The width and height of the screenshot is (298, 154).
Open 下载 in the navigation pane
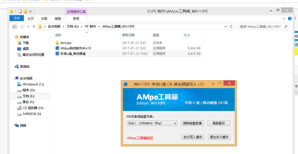pos(26,43)
